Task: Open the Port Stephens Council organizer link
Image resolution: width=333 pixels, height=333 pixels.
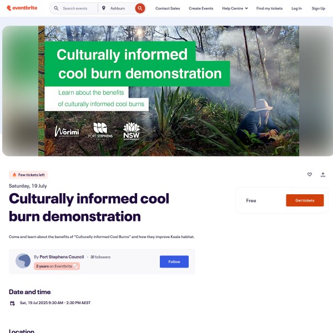Action: pyautogui.click(x=62, y=257)
